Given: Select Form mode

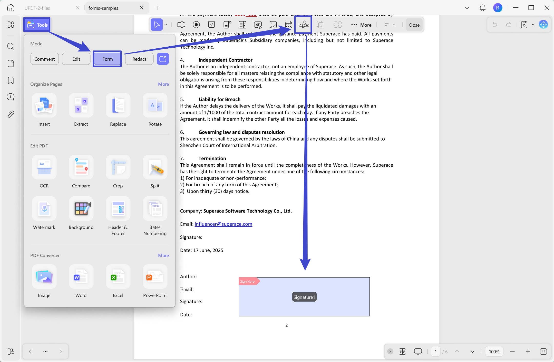Looking at the screenshot, I should pyautogui.click(x=107, y=59).
